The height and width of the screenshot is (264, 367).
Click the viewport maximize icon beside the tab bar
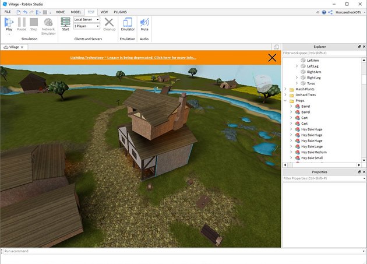[276, 47]
